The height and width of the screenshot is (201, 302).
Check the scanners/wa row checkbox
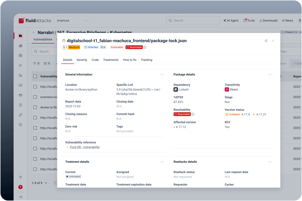(x=35, y=97)
